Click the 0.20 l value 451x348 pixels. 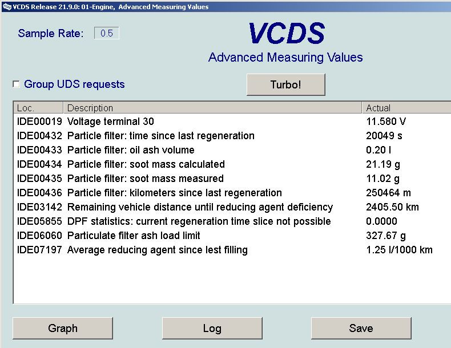(378, 150)
